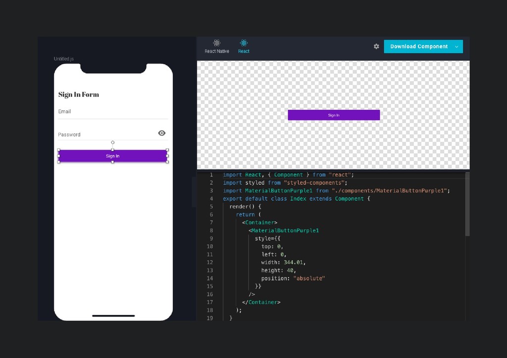This screenshot has height=358, width=507.
Task: Click the MaterialButtonPurple1 import line
Action: (336, 191)
